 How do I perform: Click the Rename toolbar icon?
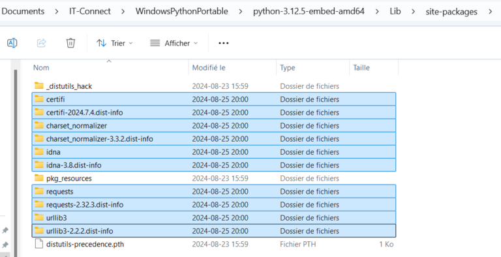tap(12, 43)
